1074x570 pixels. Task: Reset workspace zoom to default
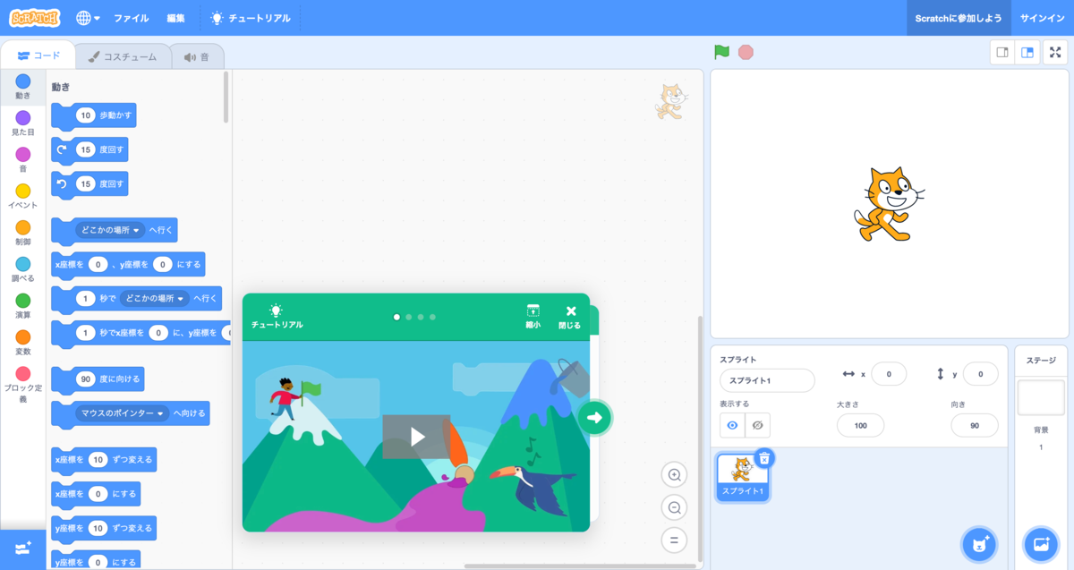click(x=674, y=540)
